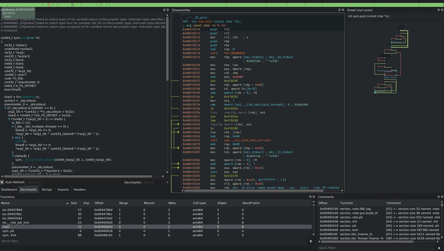The height and width of the screenshot is (251, 444).
Task: Click the Refresh button in the Decompiler panel
Action: (33, 182)
